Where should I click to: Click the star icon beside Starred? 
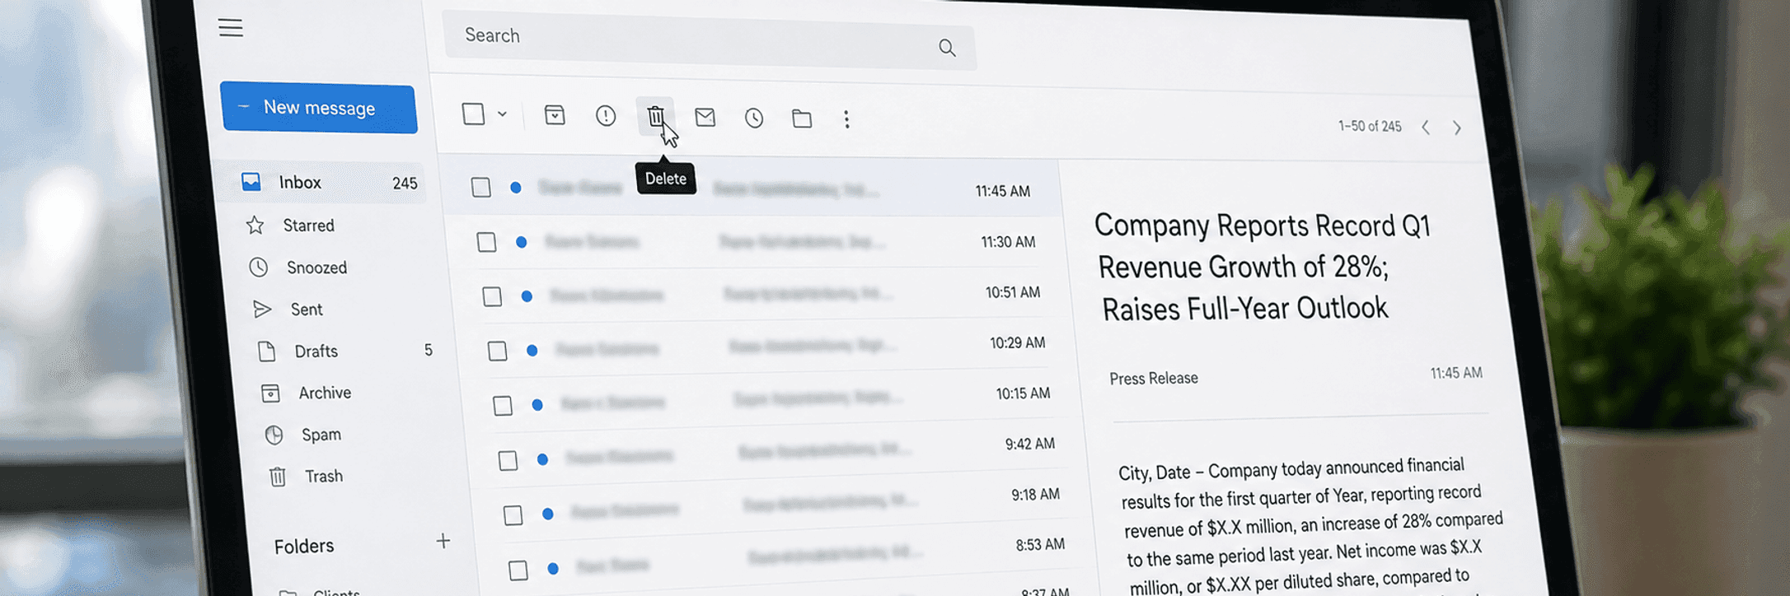click(x=255, y=225)
